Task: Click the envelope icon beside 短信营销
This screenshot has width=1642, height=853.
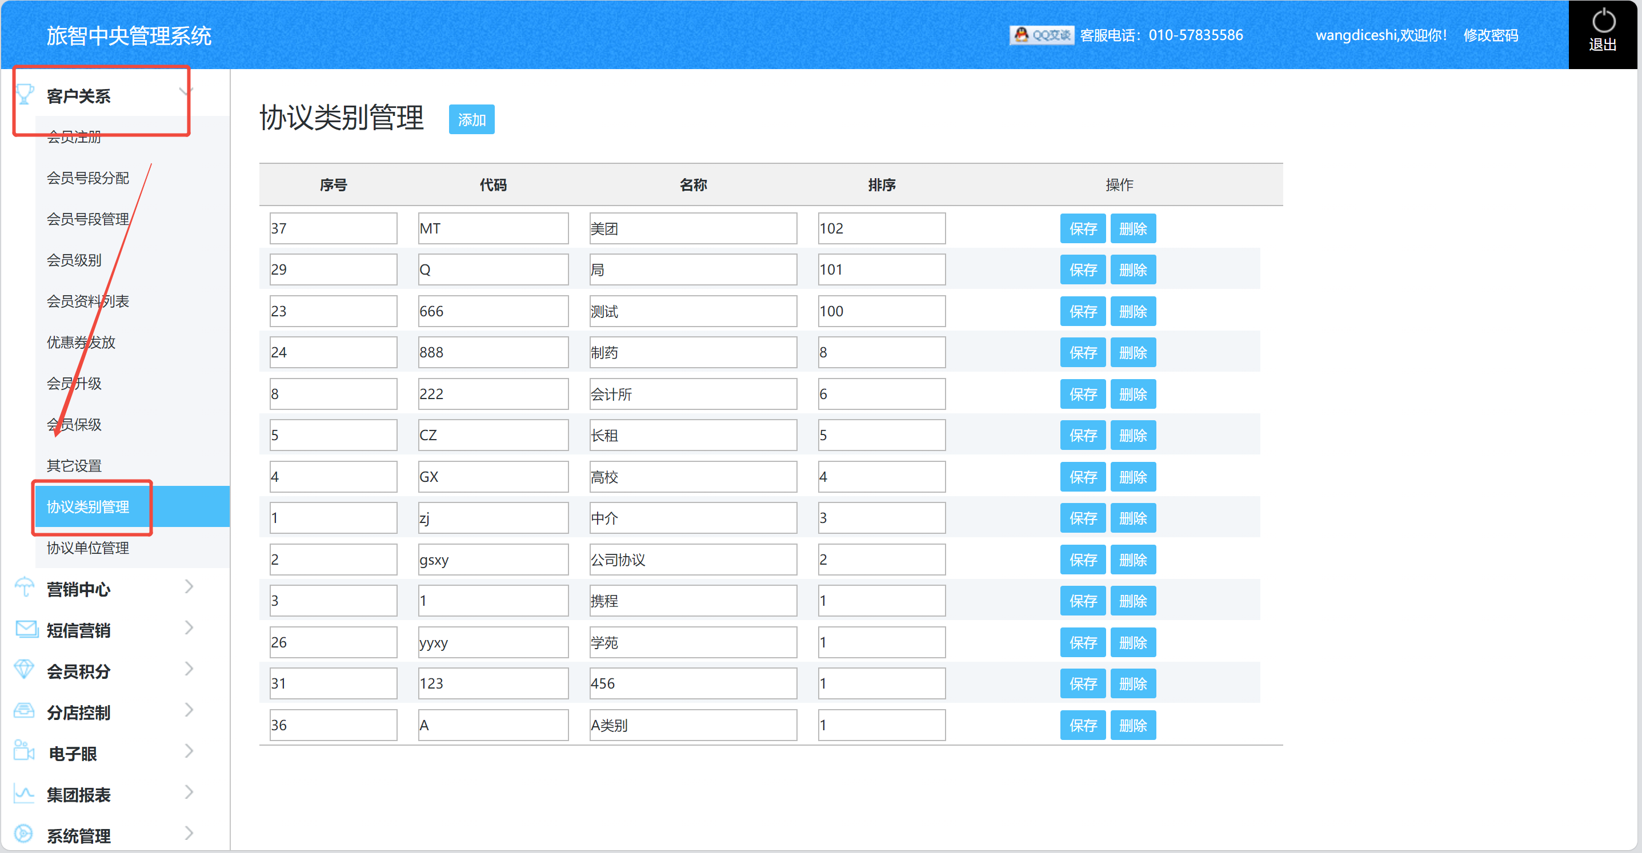Action: click(26, 629)
